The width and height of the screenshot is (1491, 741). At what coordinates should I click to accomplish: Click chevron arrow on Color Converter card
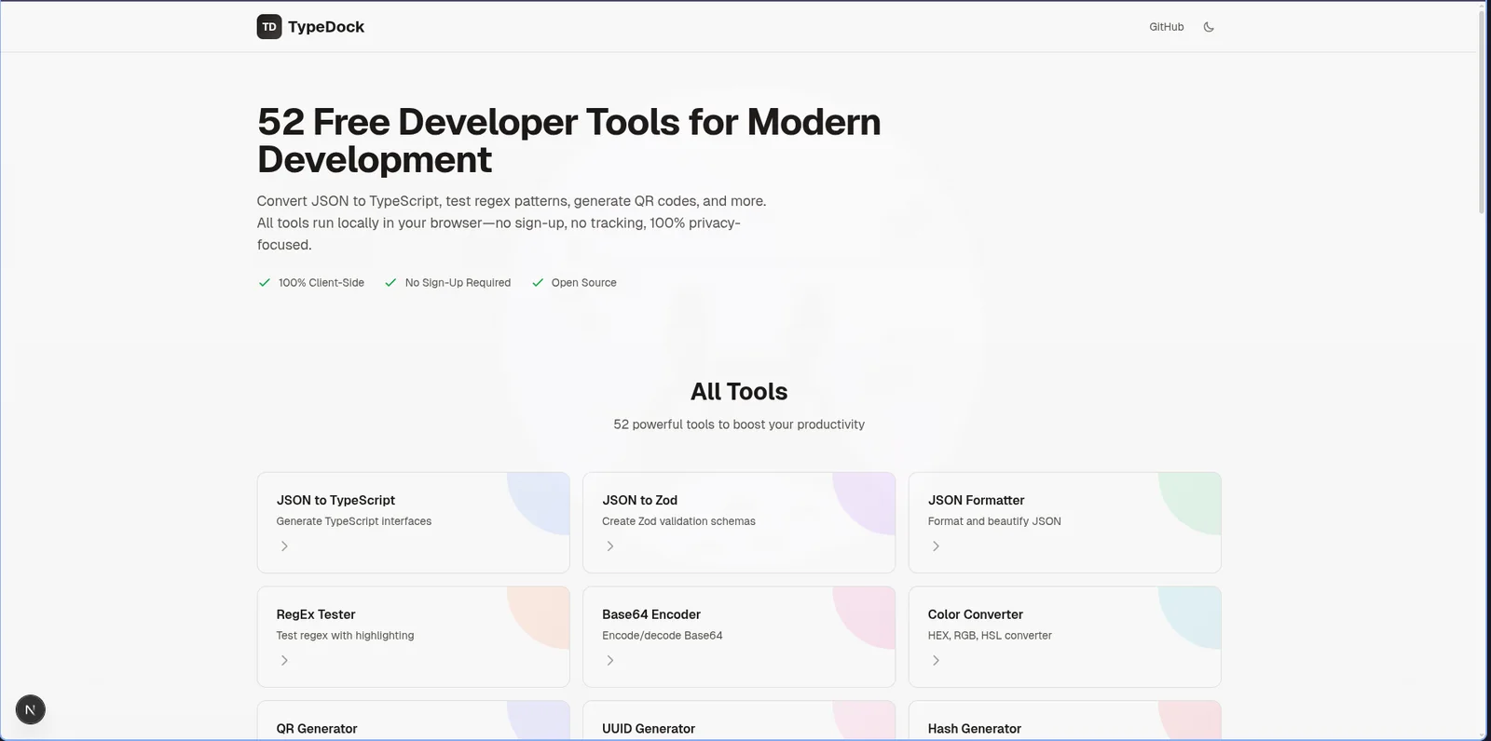[x=936, y=661]
